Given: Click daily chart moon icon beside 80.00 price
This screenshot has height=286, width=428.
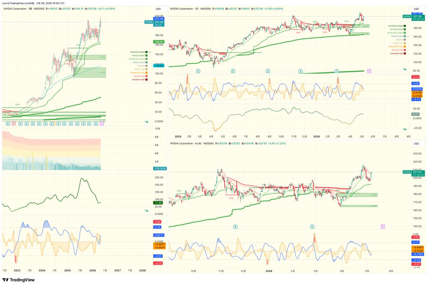Looking at the screenshot, I should [405, 69].
